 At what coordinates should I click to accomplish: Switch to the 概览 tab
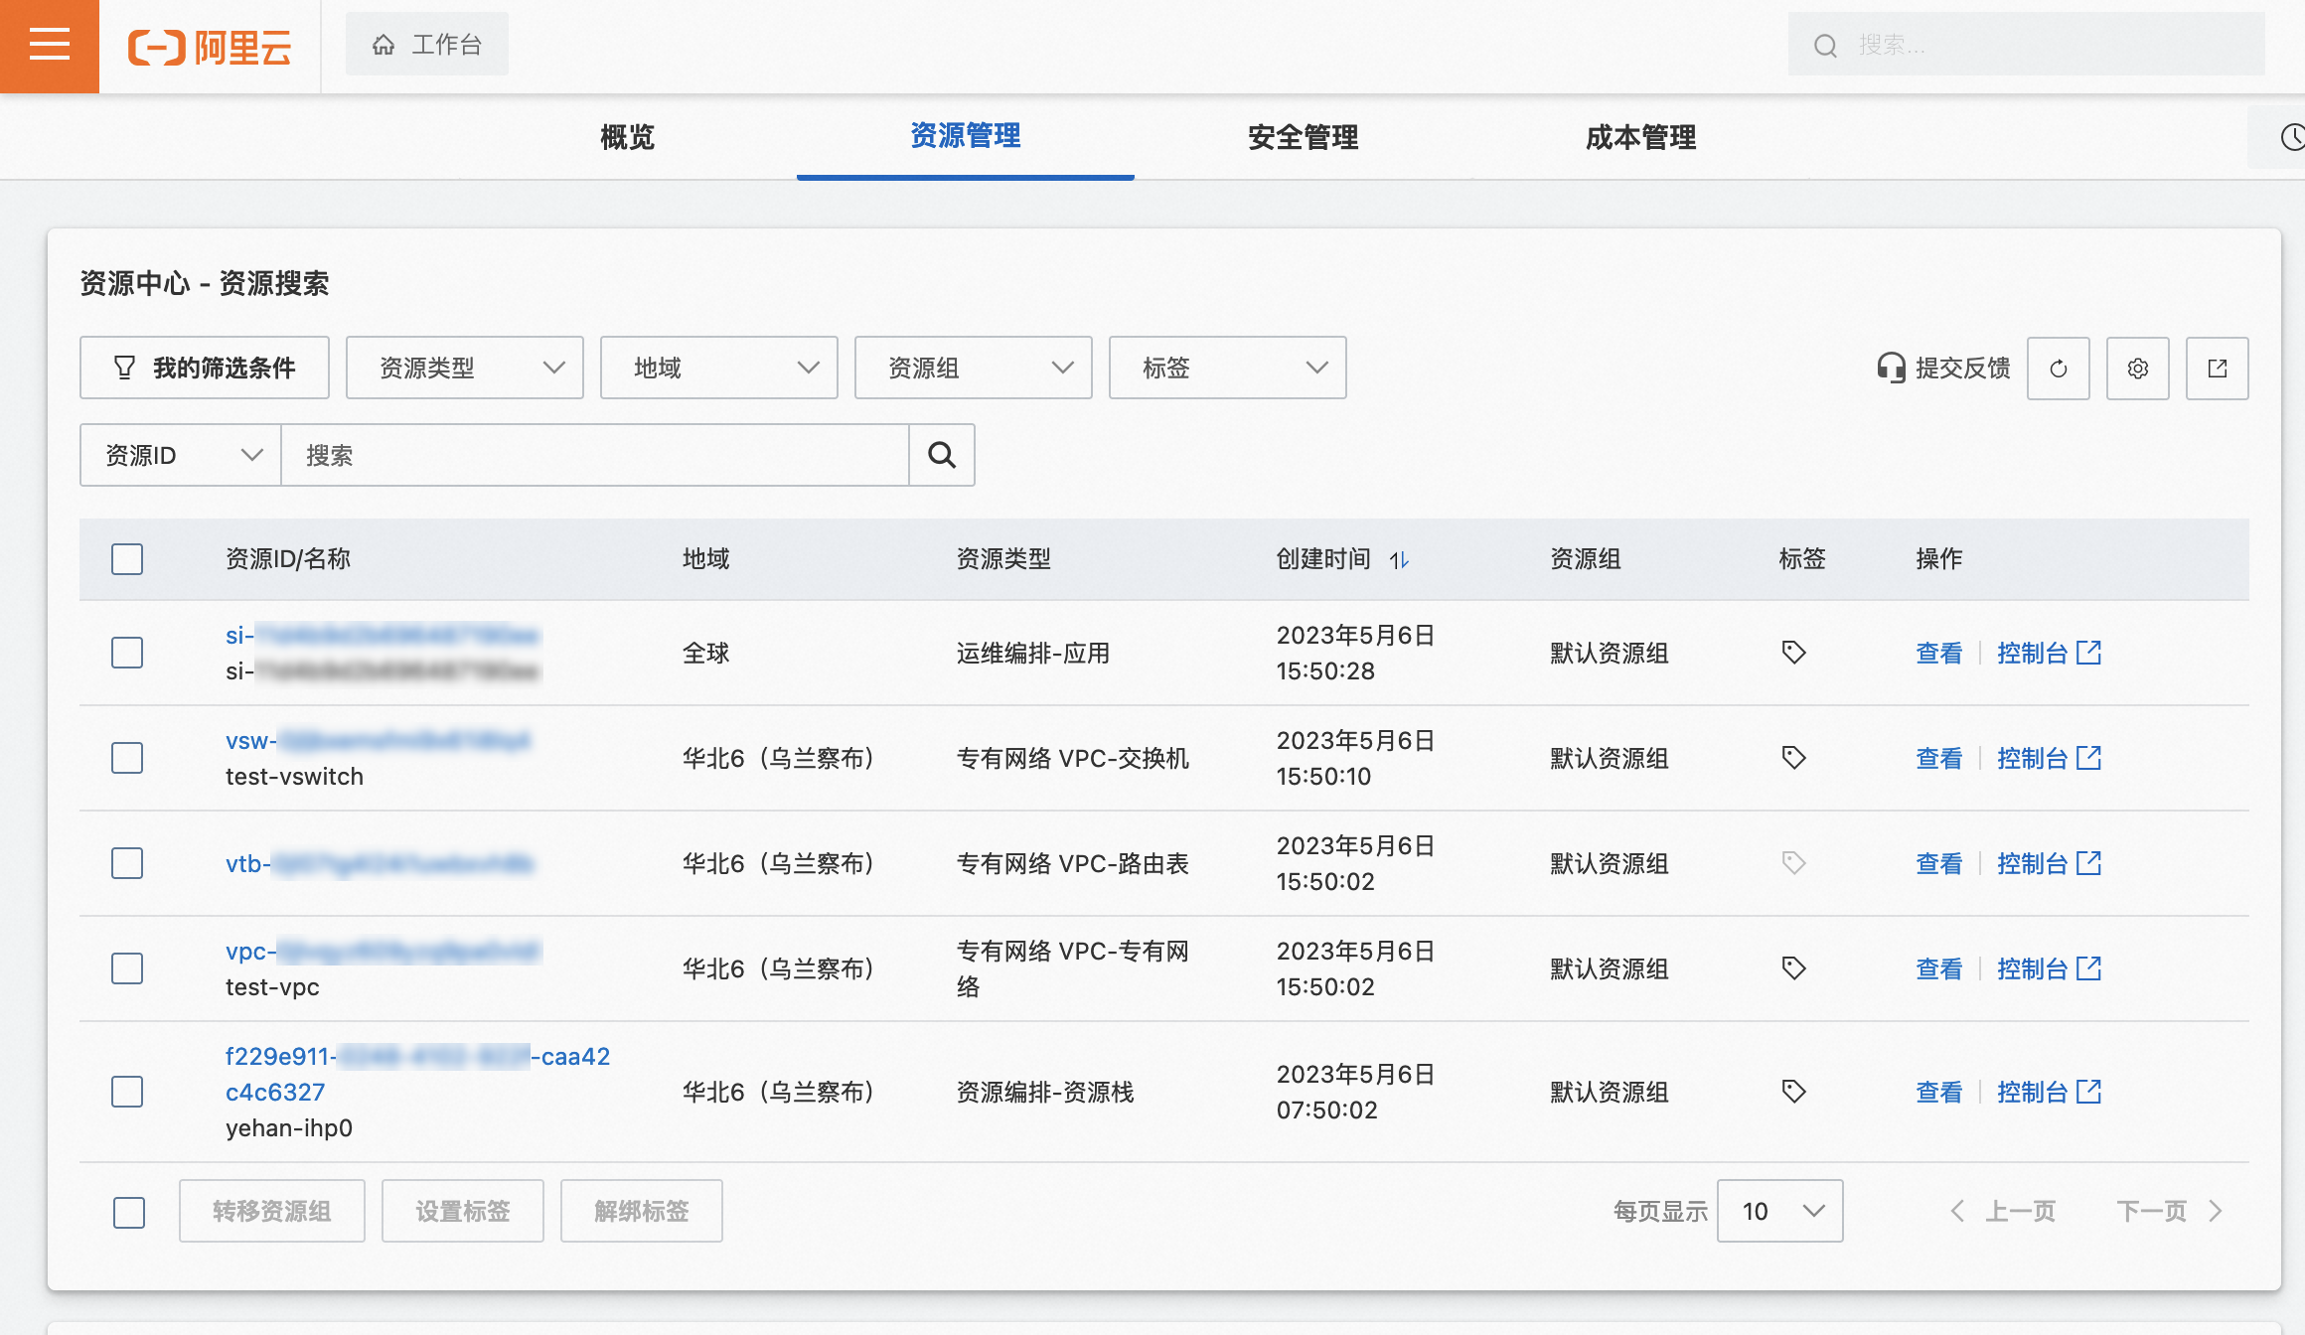pyautogui.click(x=627, y=137)
